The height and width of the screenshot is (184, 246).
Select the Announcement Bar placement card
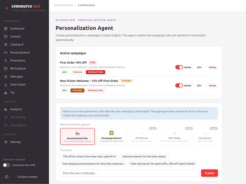(77, 136)
